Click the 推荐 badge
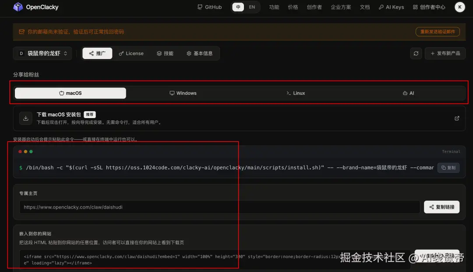This screenshot has width=473, height=272. coord(90,115)
